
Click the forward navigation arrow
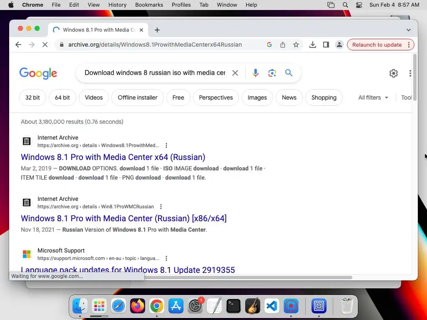32,45
